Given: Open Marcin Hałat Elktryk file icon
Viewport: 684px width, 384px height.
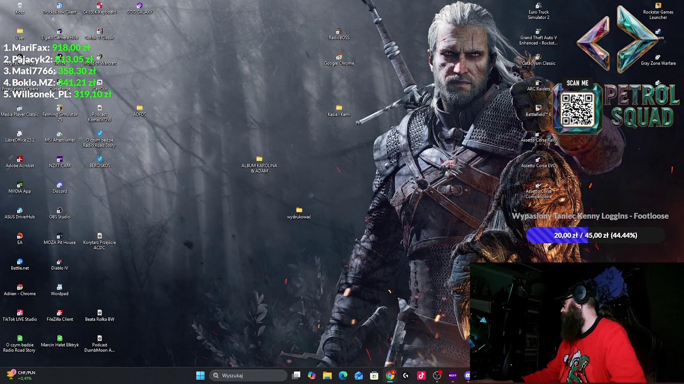Looking at the screenshot, I should [59, 341].
